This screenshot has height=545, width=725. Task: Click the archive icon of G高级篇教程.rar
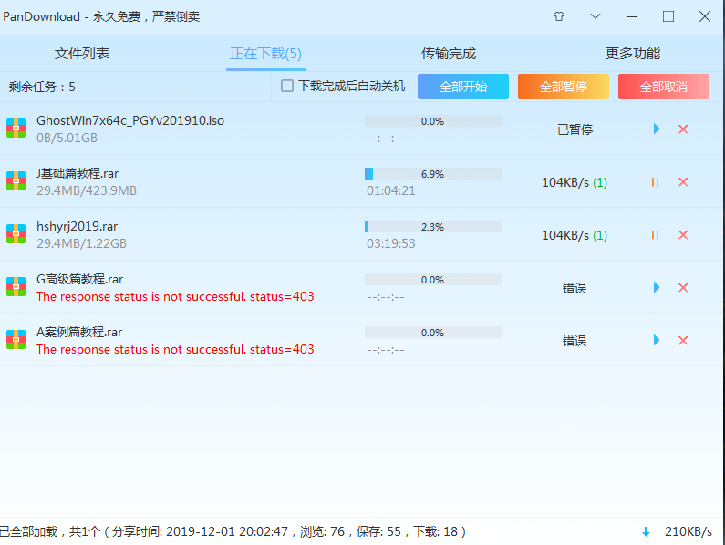pyautogui.click(x=16, y=286)
